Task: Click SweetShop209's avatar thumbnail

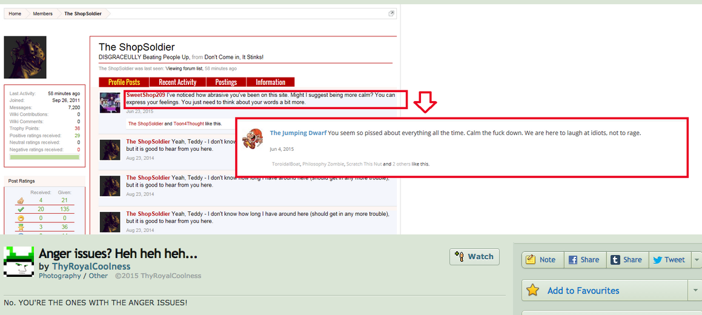Action: [110, 103]
